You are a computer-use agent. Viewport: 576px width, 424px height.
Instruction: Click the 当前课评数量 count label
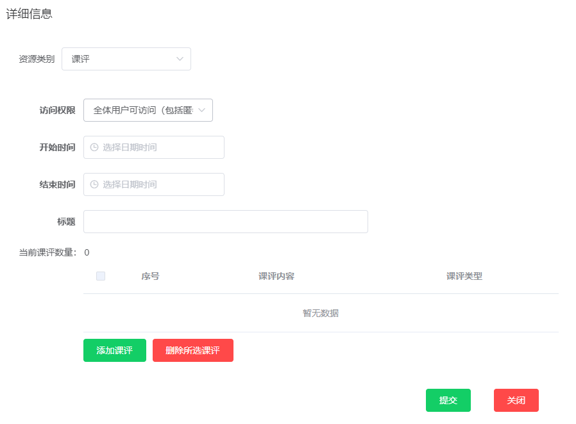coord(47,252)
